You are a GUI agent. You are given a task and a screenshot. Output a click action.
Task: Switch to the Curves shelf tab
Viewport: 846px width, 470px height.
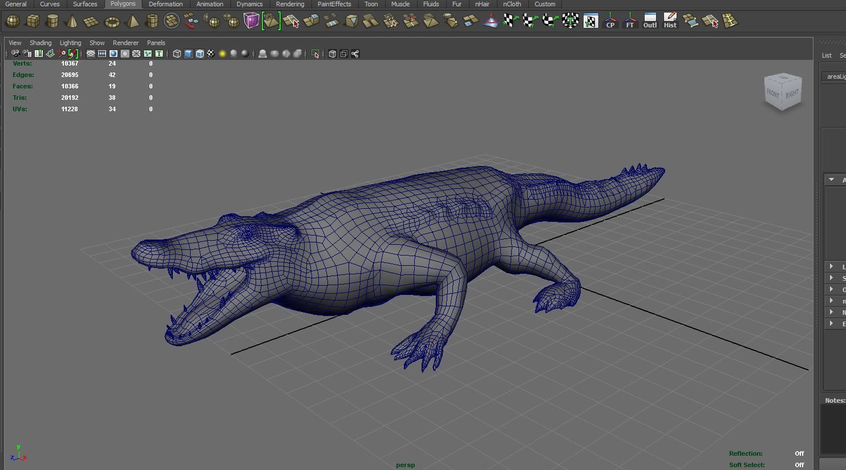50,4
